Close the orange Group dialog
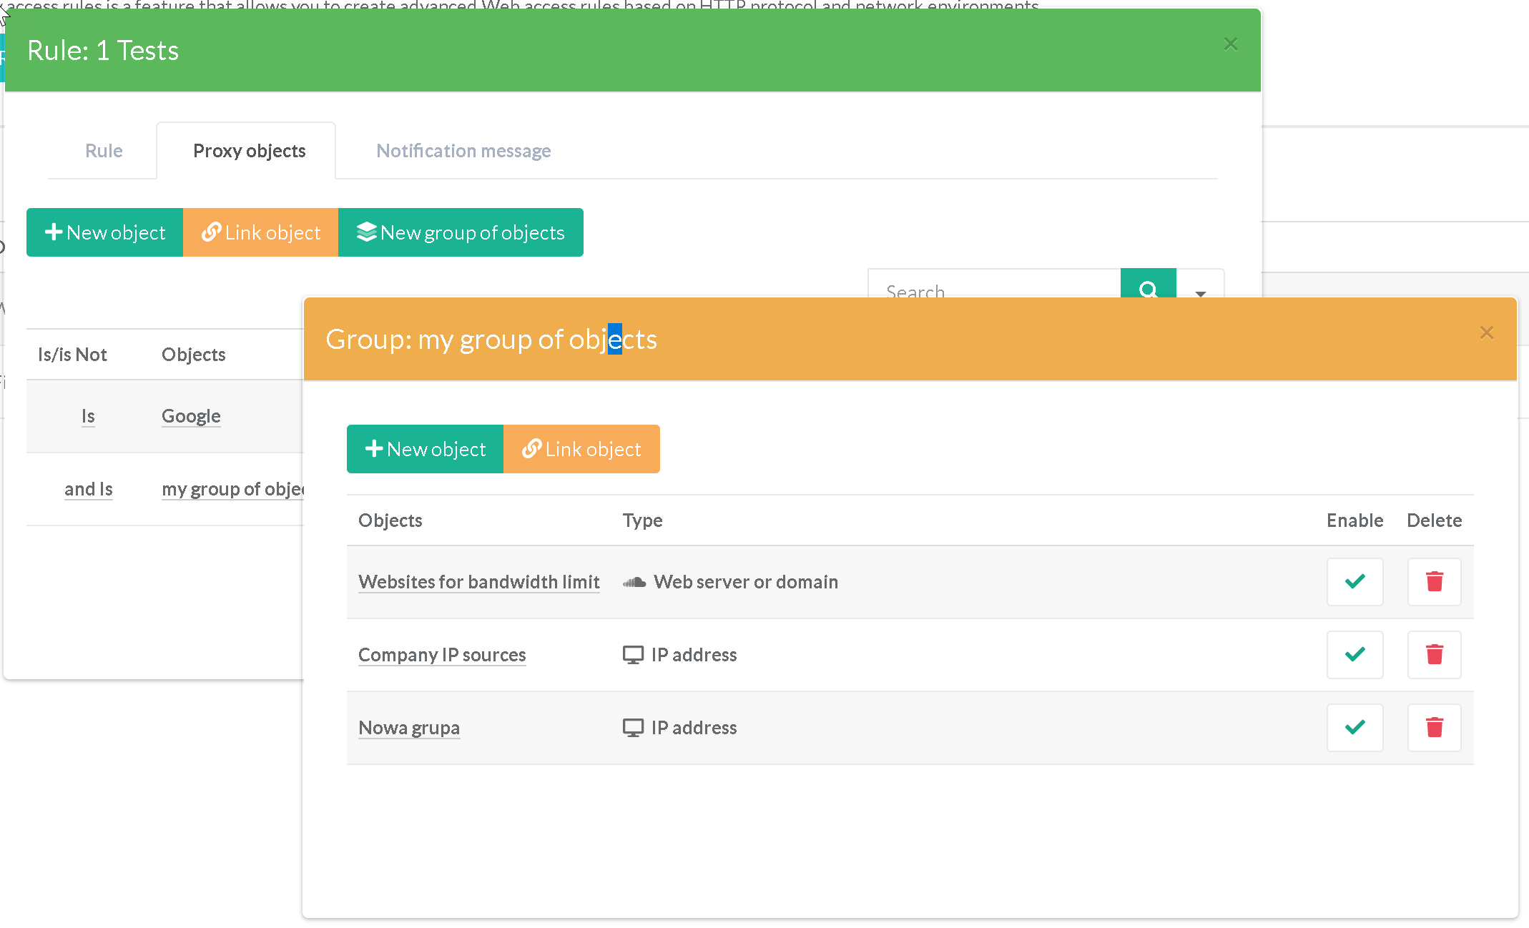The image size is (1529, 928). point(1487,332)
